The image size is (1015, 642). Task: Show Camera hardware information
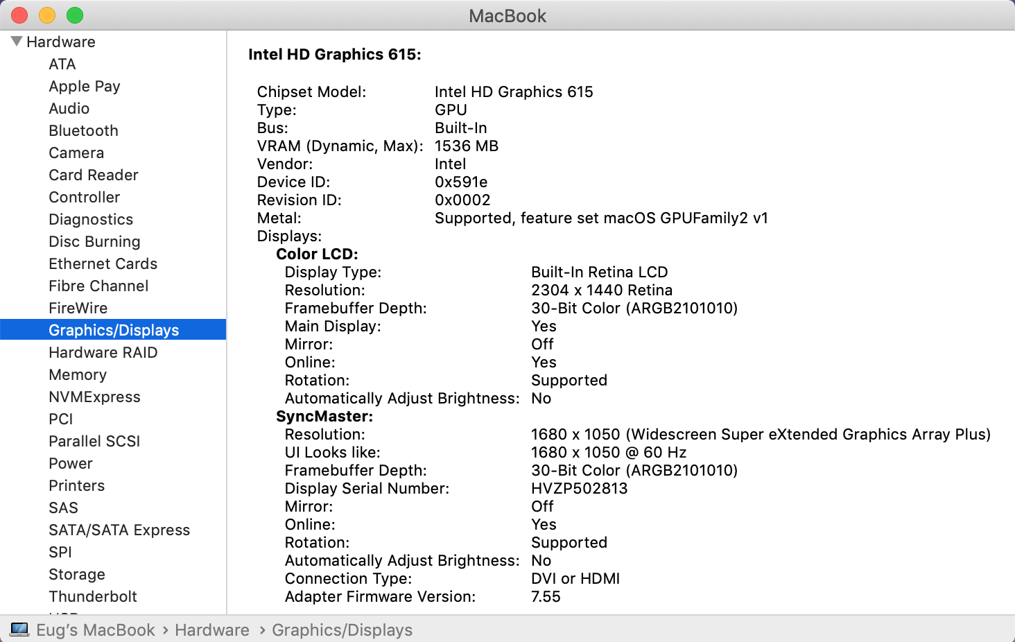(x=76, y=153)
